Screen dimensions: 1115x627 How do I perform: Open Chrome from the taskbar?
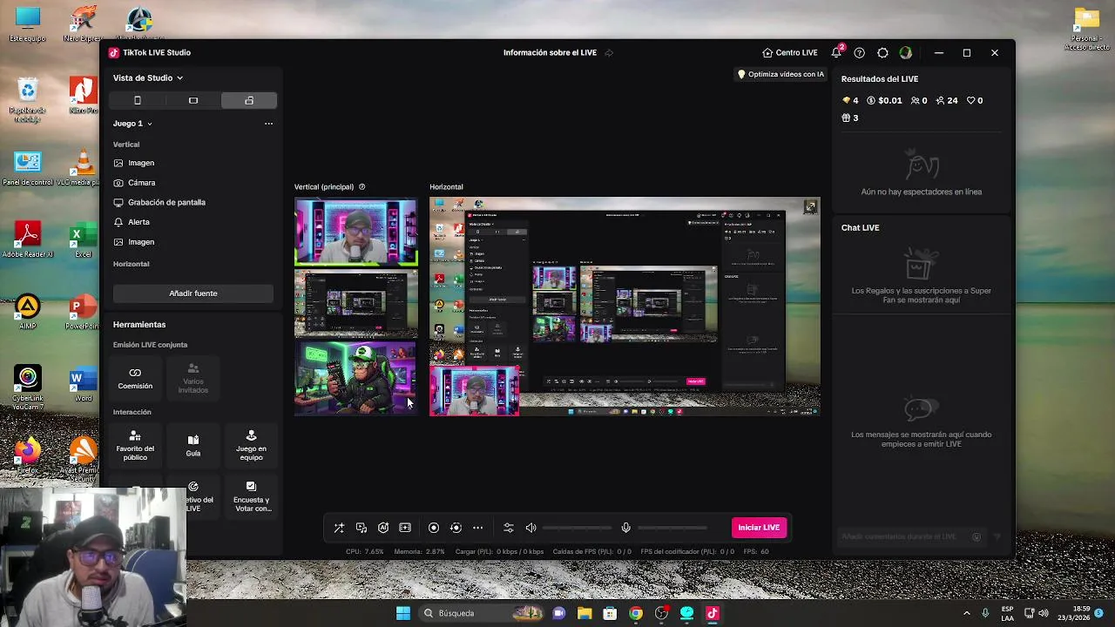(x=636, y=613)
